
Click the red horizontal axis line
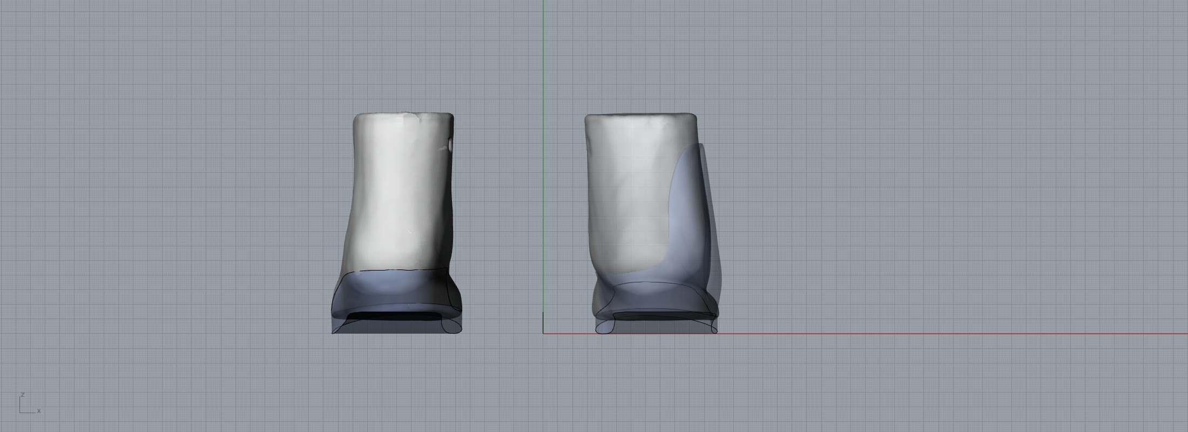(x=918, y=333)
